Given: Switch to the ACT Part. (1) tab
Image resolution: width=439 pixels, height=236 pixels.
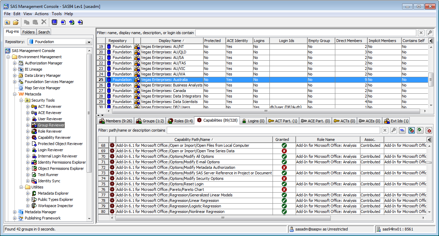Looking at the screenshot, I should click(283, 121).
